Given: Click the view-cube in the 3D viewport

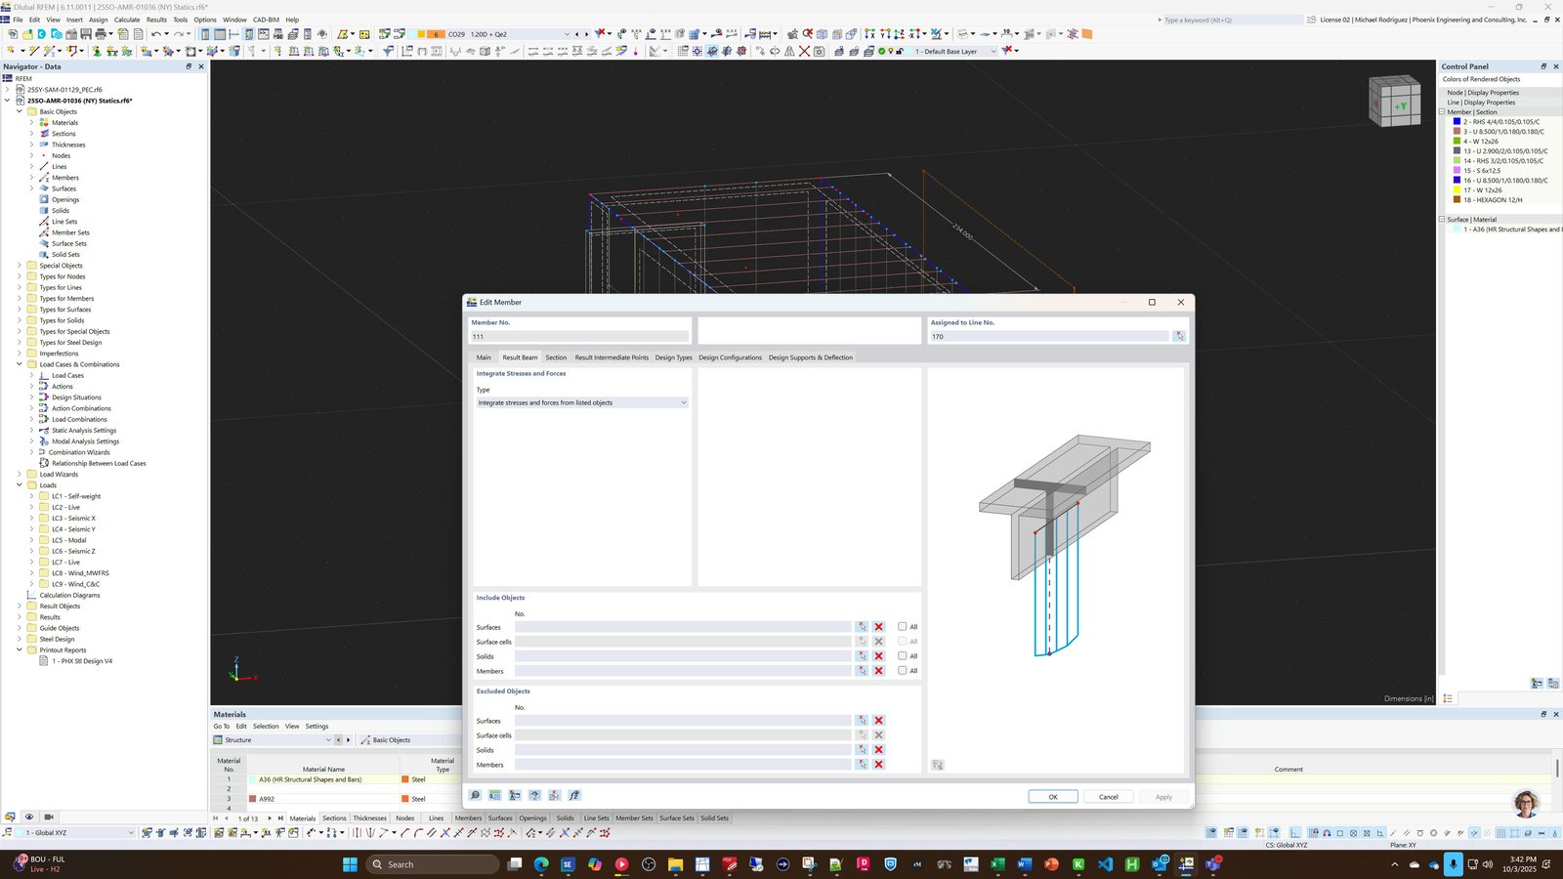Looking at the screenshot, I should tap(1394, 101).
